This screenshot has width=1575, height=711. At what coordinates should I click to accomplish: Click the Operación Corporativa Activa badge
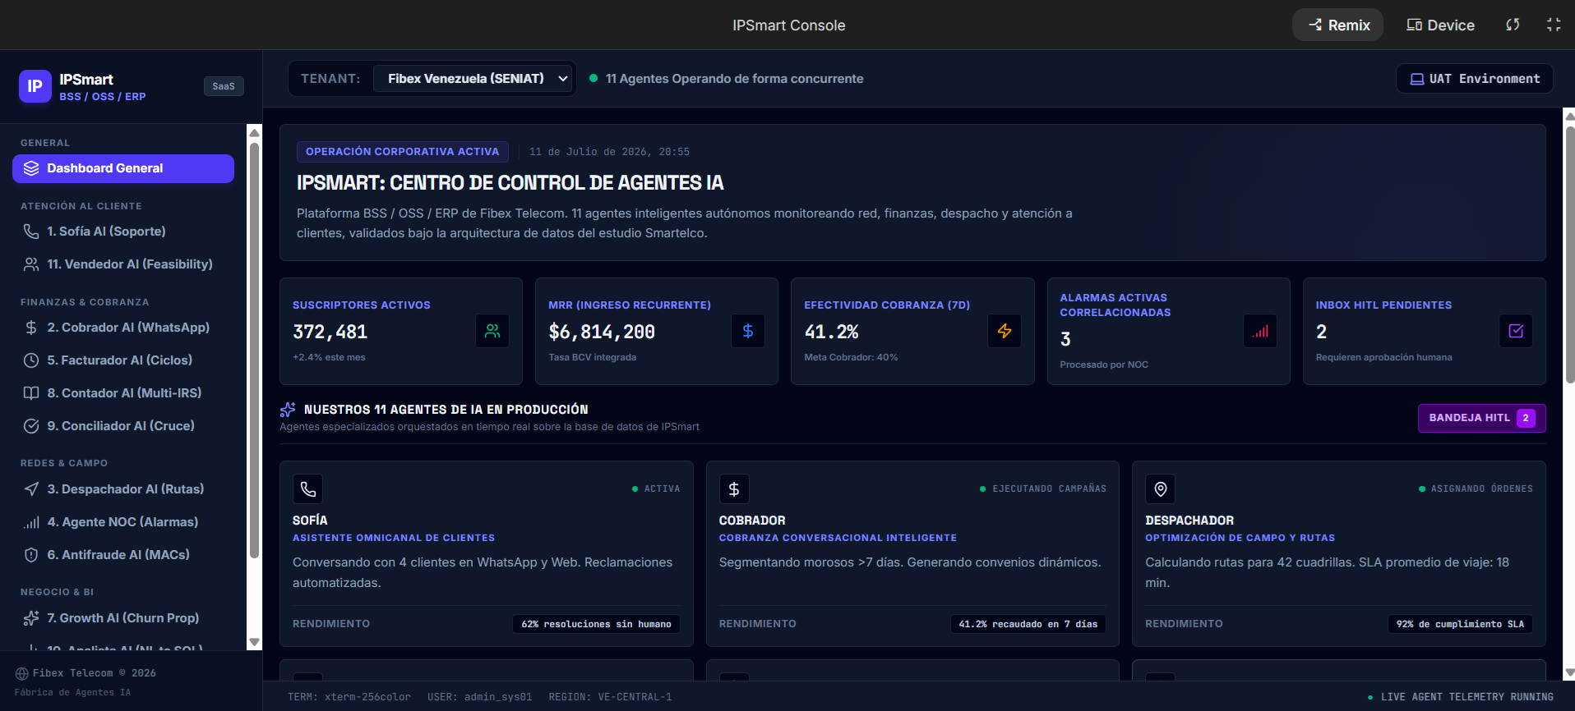pos(403,152)
